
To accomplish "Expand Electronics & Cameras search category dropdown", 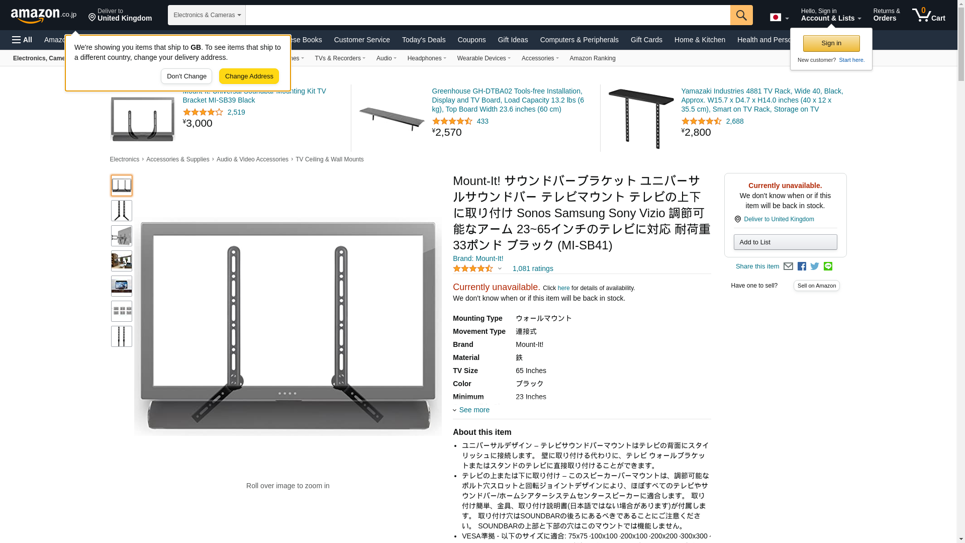I will point(207,15).
